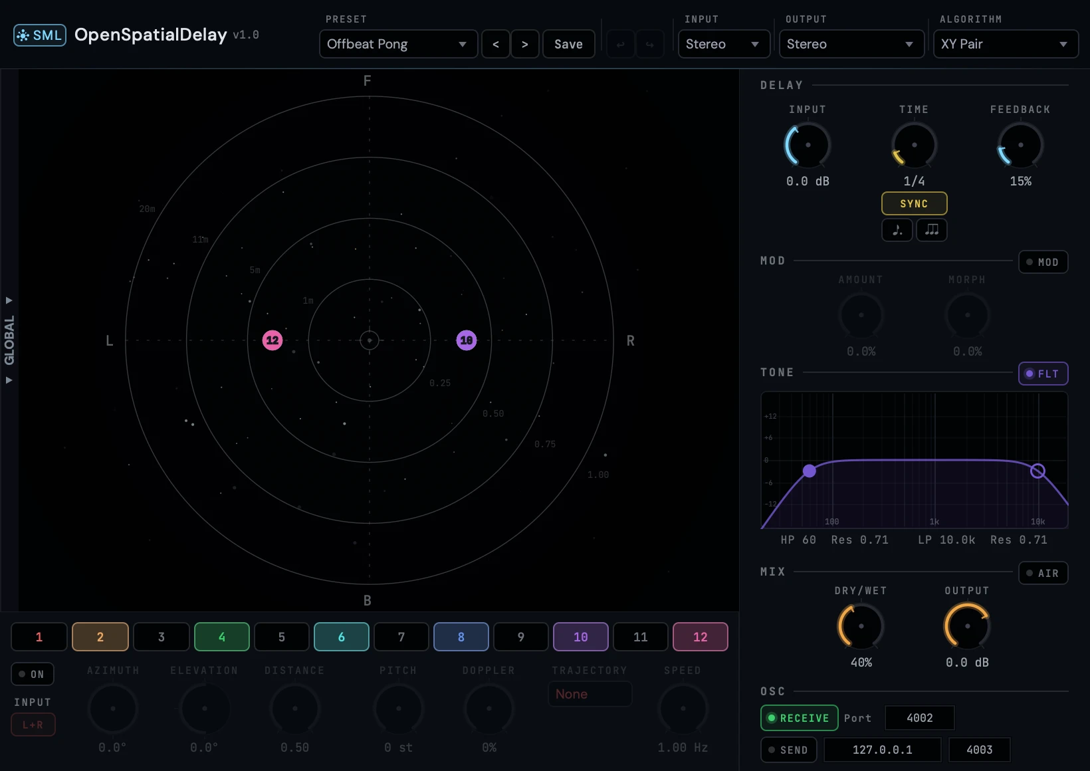Viewport: 1090px width, 771px height.
Task: Open the Input Stereo dropdown
Action: point(724,45)
